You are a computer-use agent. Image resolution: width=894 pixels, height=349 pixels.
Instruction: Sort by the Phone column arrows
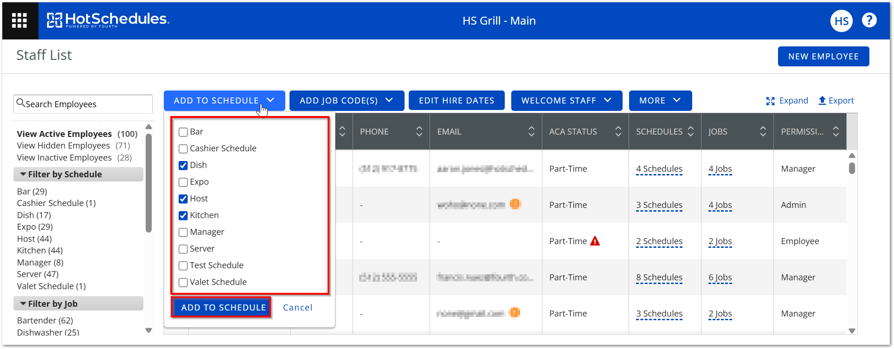point(419,131)
